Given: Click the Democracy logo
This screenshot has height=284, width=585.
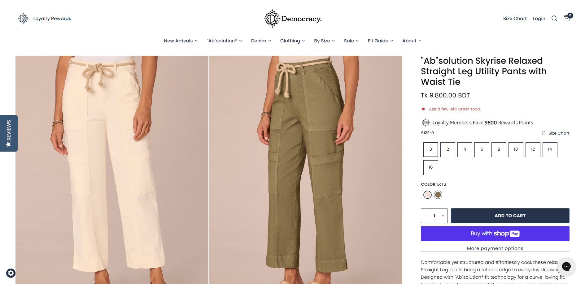Looking at the screenshot, I should (x=293, y=19).
